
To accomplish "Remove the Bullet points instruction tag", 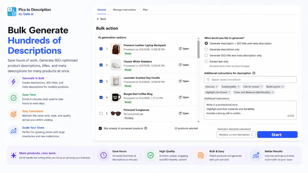I will point(283,87).
